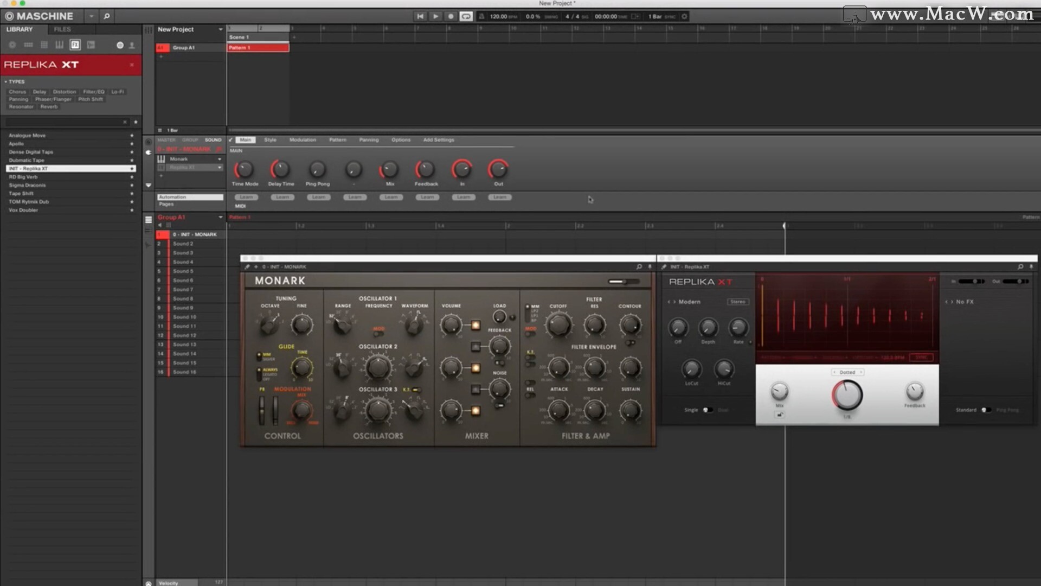
Task: Switch to the SOUND tab
Action: [213, 140]
